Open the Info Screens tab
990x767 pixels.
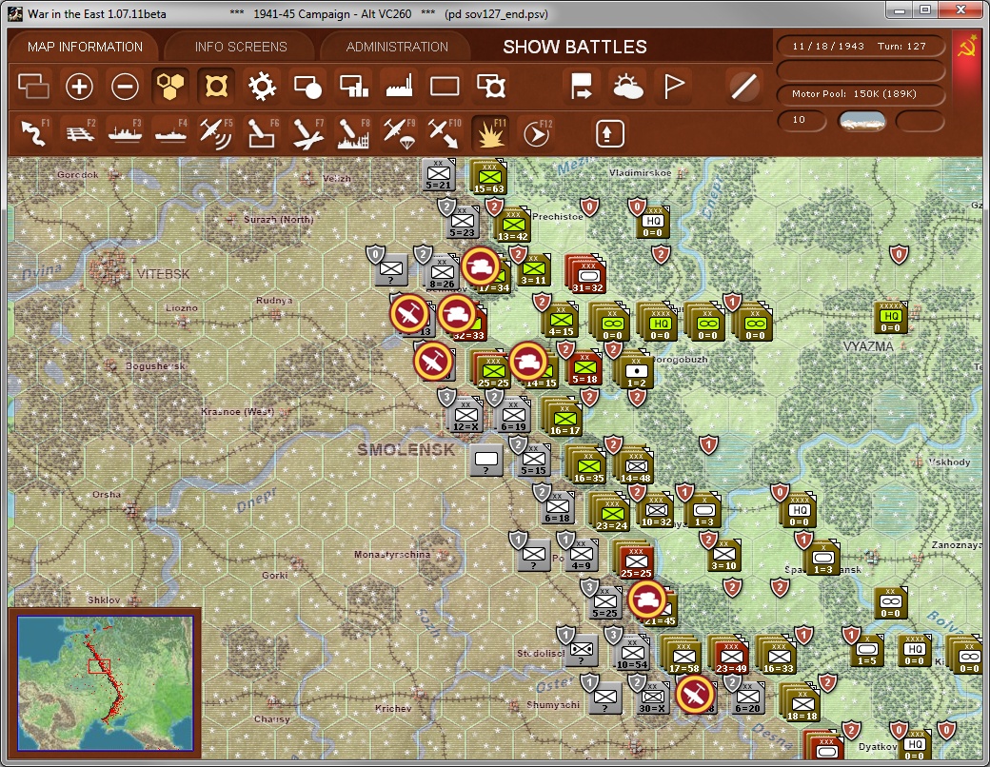[241, 47]
